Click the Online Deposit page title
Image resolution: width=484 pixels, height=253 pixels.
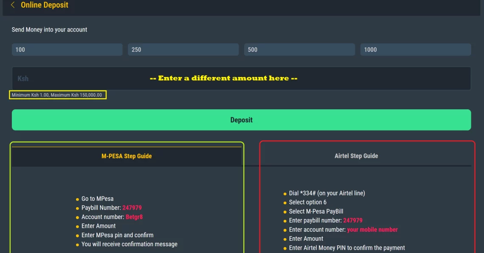point(45,5)
